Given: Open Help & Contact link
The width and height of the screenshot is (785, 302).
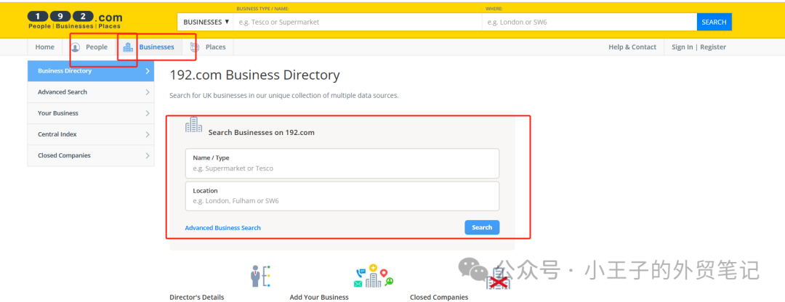Looking at the screenshot, I should pos(632,47).
